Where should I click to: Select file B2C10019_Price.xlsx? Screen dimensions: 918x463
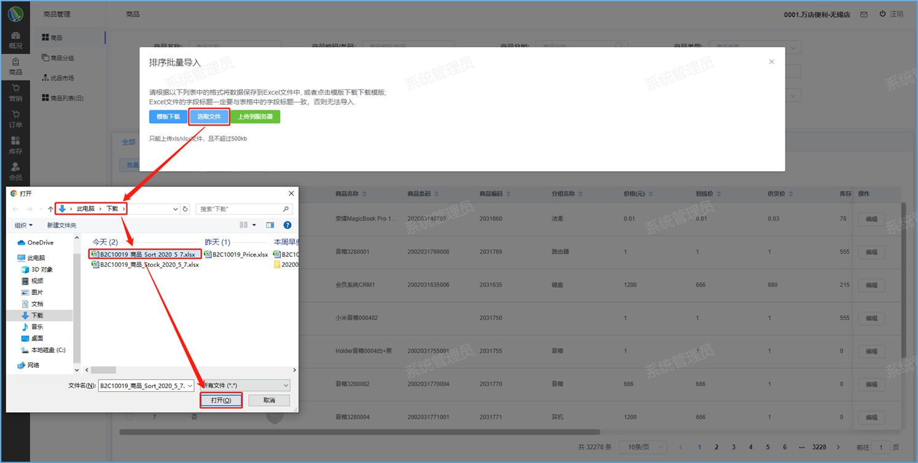click(236, 254)
